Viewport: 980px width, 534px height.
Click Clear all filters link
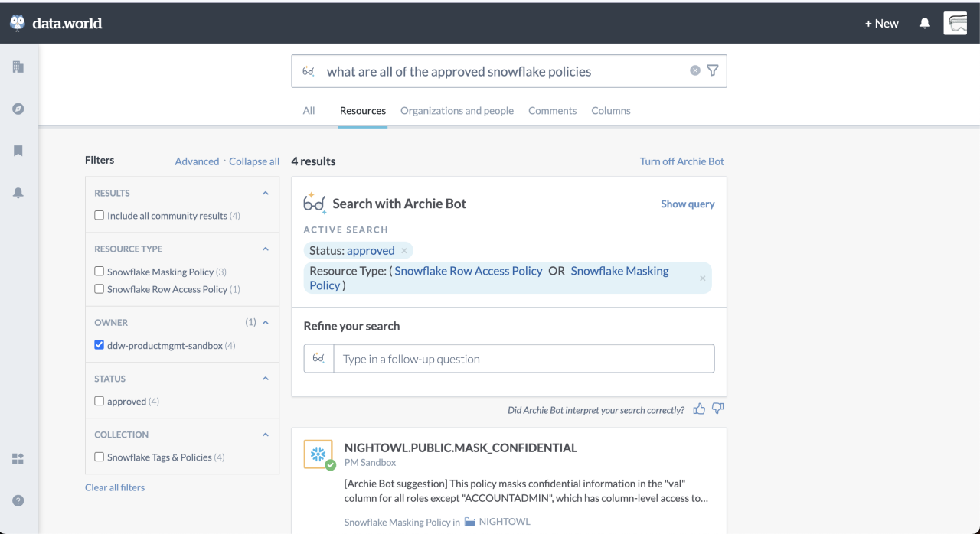pyautogui.click(x=115, y=487)
